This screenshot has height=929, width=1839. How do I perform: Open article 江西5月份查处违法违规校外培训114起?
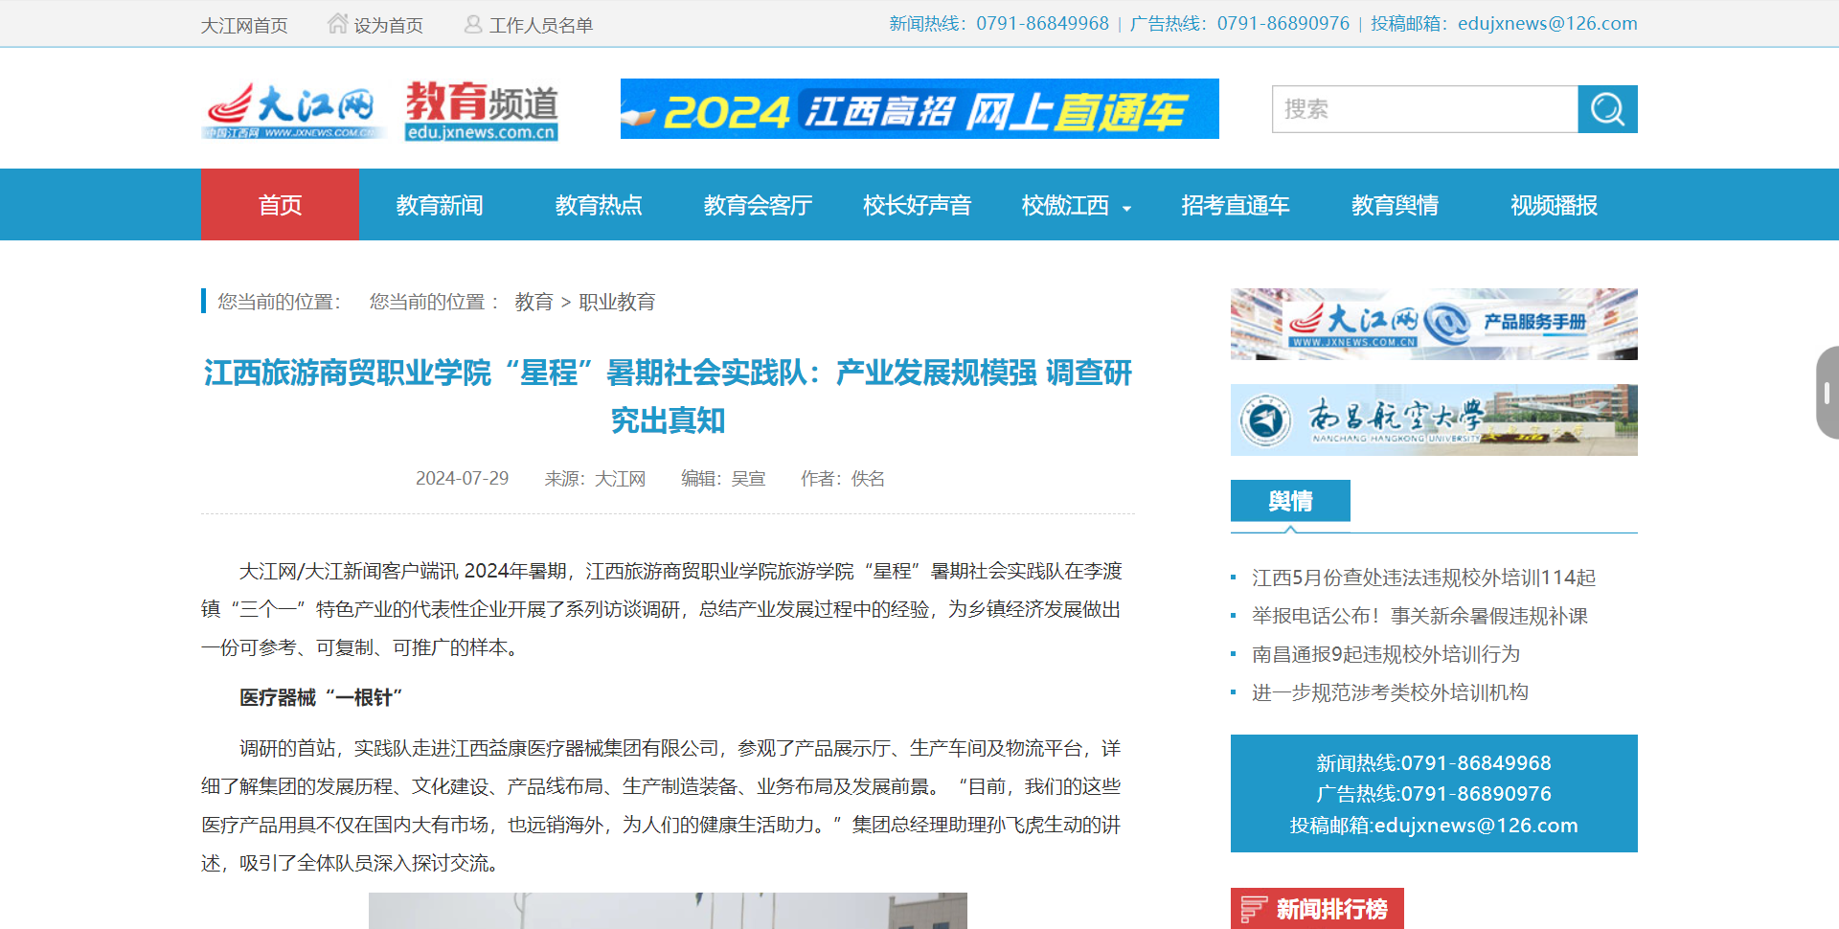pyautogui.click(x=1423, y=578)
